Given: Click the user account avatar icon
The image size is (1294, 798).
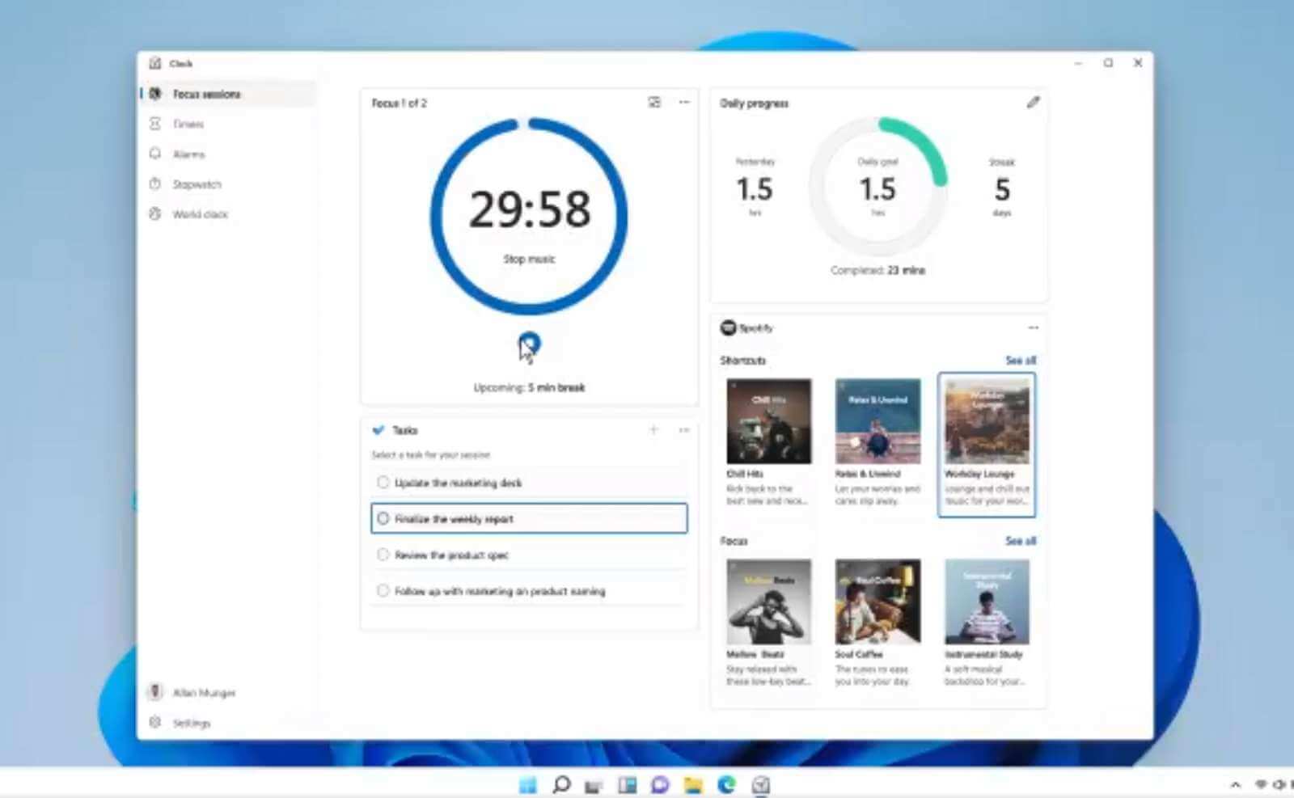Looking at the screenshot, I should [155, 692].
